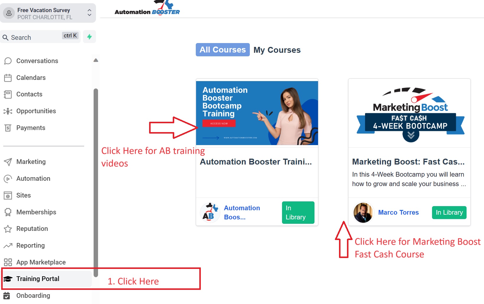Click the Memberships badge icon
The height and width of the screenshot is (304, 484).
(x=8, y=212)
